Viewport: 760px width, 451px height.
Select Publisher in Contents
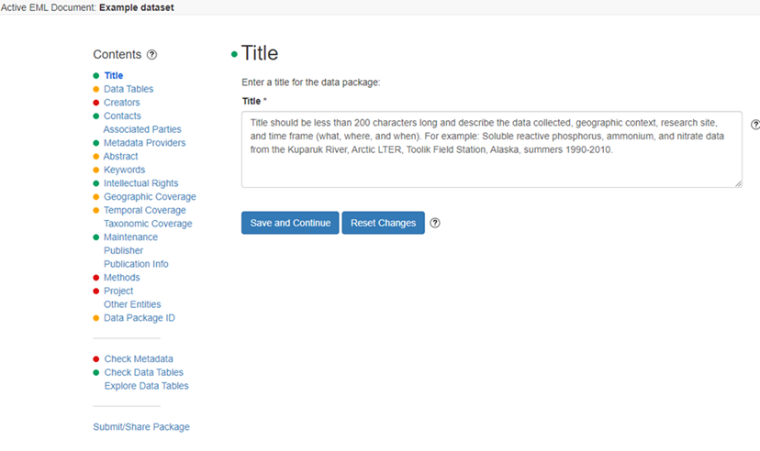pyautogui.click(x=124, y=250)
